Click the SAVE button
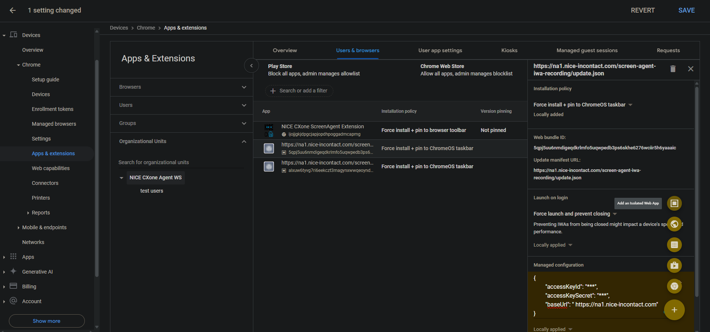The height and width of the screenshot is (332, 710). [x=686, y=10]
